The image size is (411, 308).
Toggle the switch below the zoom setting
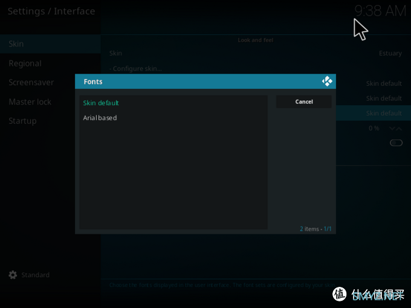pyautogui.click(x=396, y=143)
